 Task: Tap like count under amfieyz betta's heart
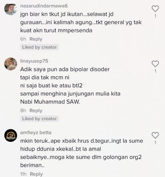click(155, 143)
